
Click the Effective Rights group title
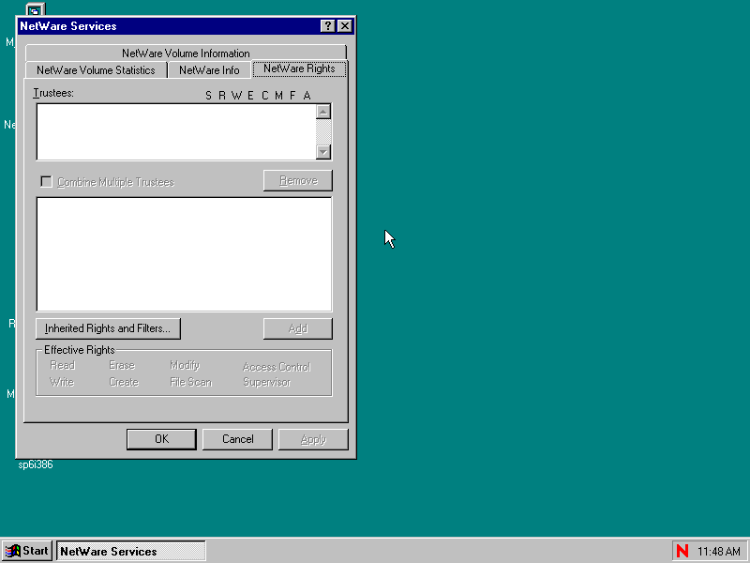(80, 350)
